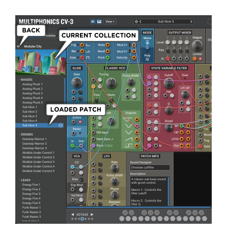Image resolution: width=227 pixels, height=239 pixels.
Task: Click the filter Q knob
Action: coord(168,110)
